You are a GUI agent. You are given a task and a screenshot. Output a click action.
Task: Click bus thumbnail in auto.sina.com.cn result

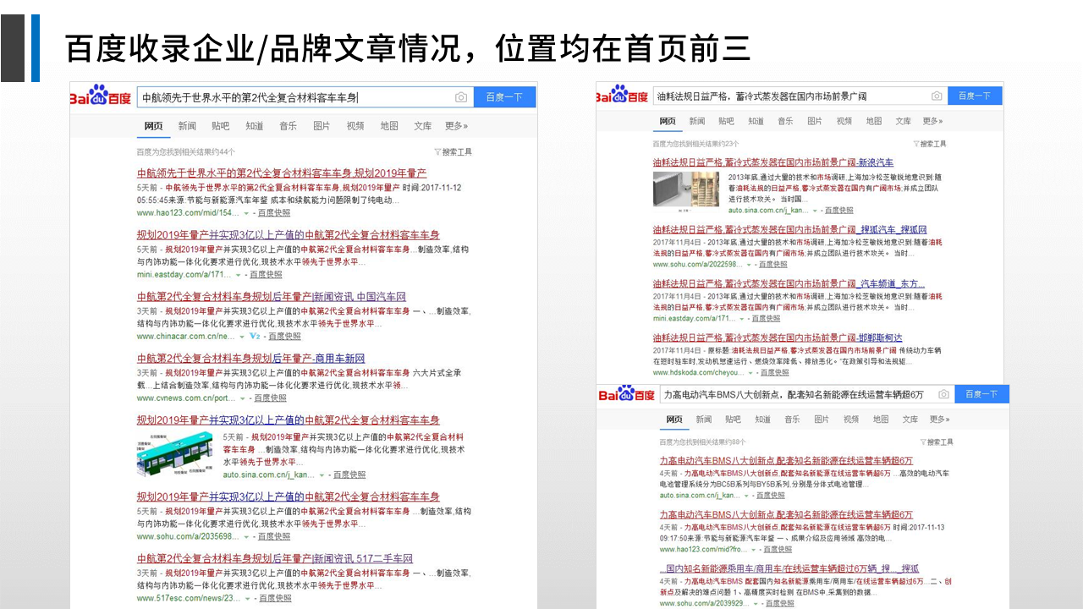[x=176, y=454]
